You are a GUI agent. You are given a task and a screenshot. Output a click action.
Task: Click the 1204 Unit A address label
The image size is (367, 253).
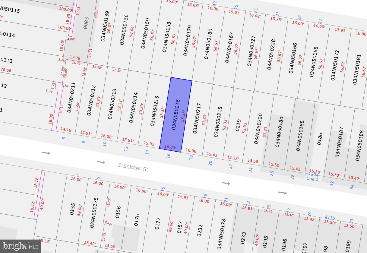coord(313,177)
